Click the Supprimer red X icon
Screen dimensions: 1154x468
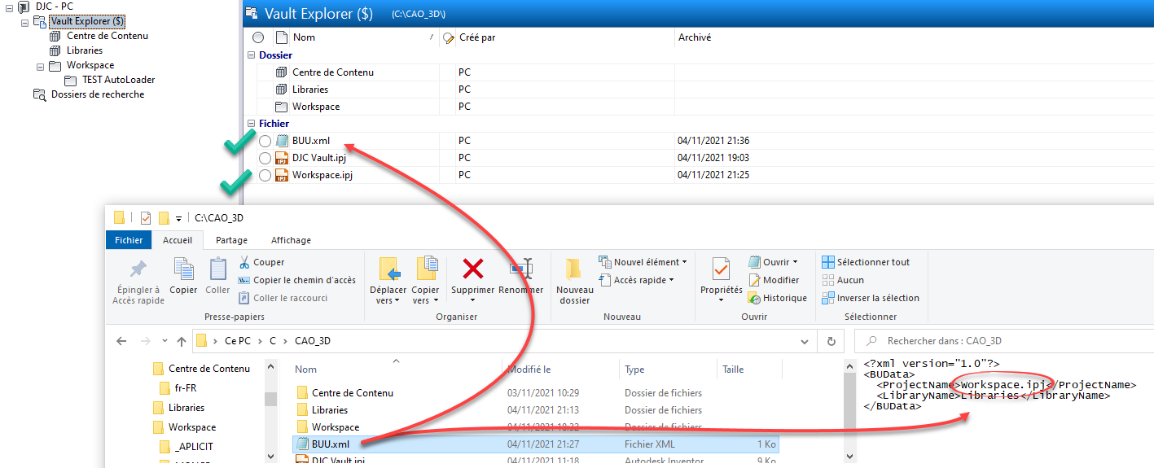coord(472,269)
